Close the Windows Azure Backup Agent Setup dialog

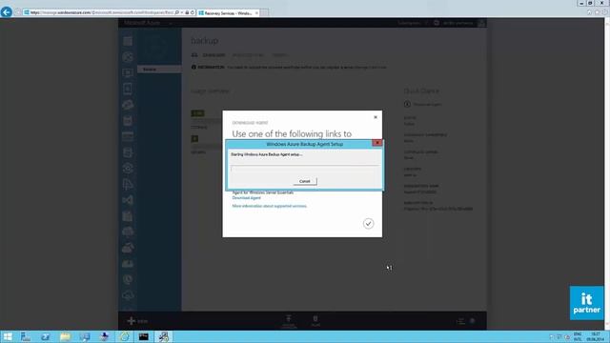[377, 143]
